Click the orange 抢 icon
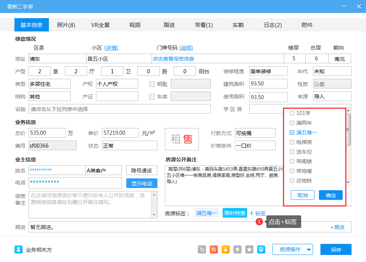 click(x=214, y=249)
